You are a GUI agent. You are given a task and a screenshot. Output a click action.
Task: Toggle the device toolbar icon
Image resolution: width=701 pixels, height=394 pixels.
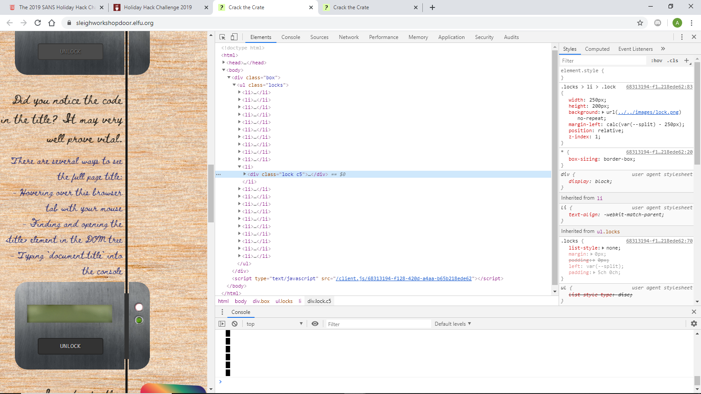point(234,37)
